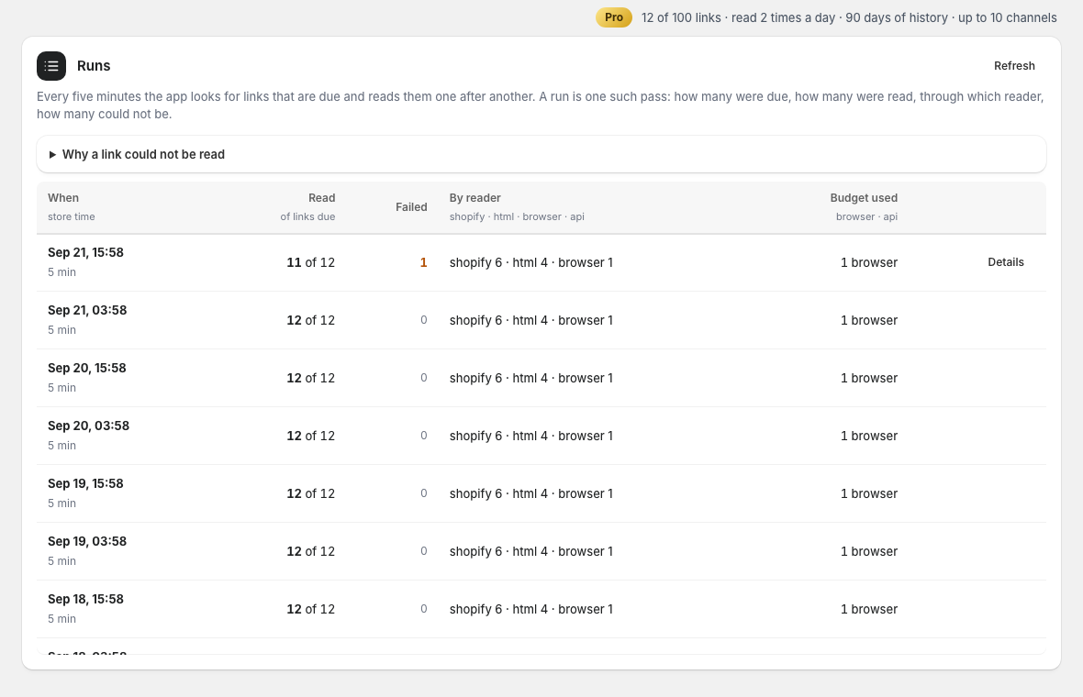Select the Sep 18, 15:58 run timestamp
The width and height of the screenshot is (1083, 697).
[85, 600]
